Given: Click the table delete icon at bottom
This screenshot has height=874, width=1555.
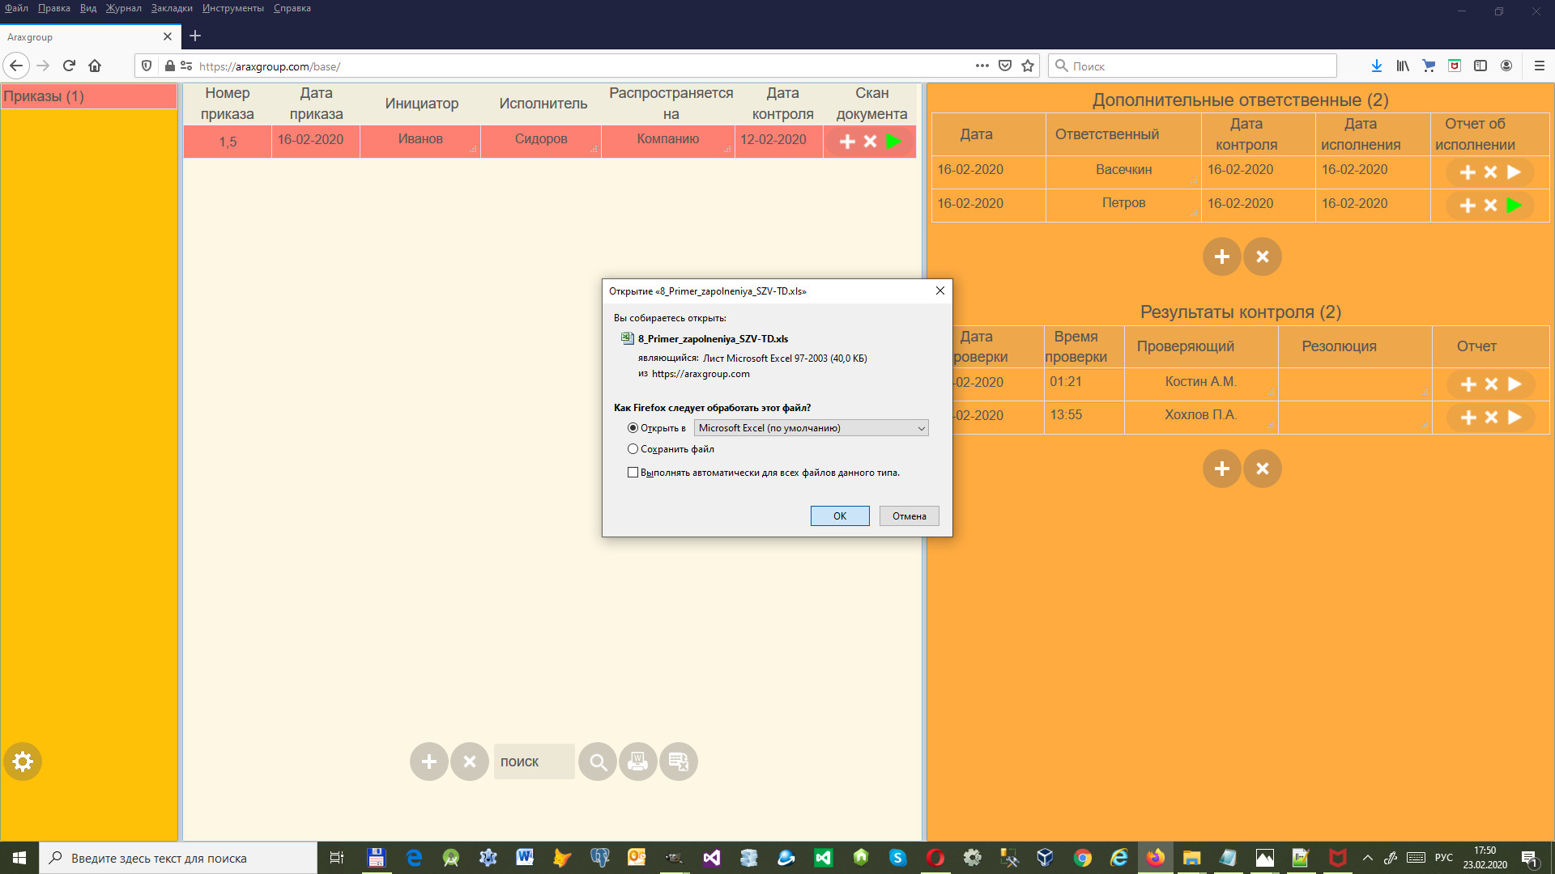Looking at the screenshot, I should (679, 762).
